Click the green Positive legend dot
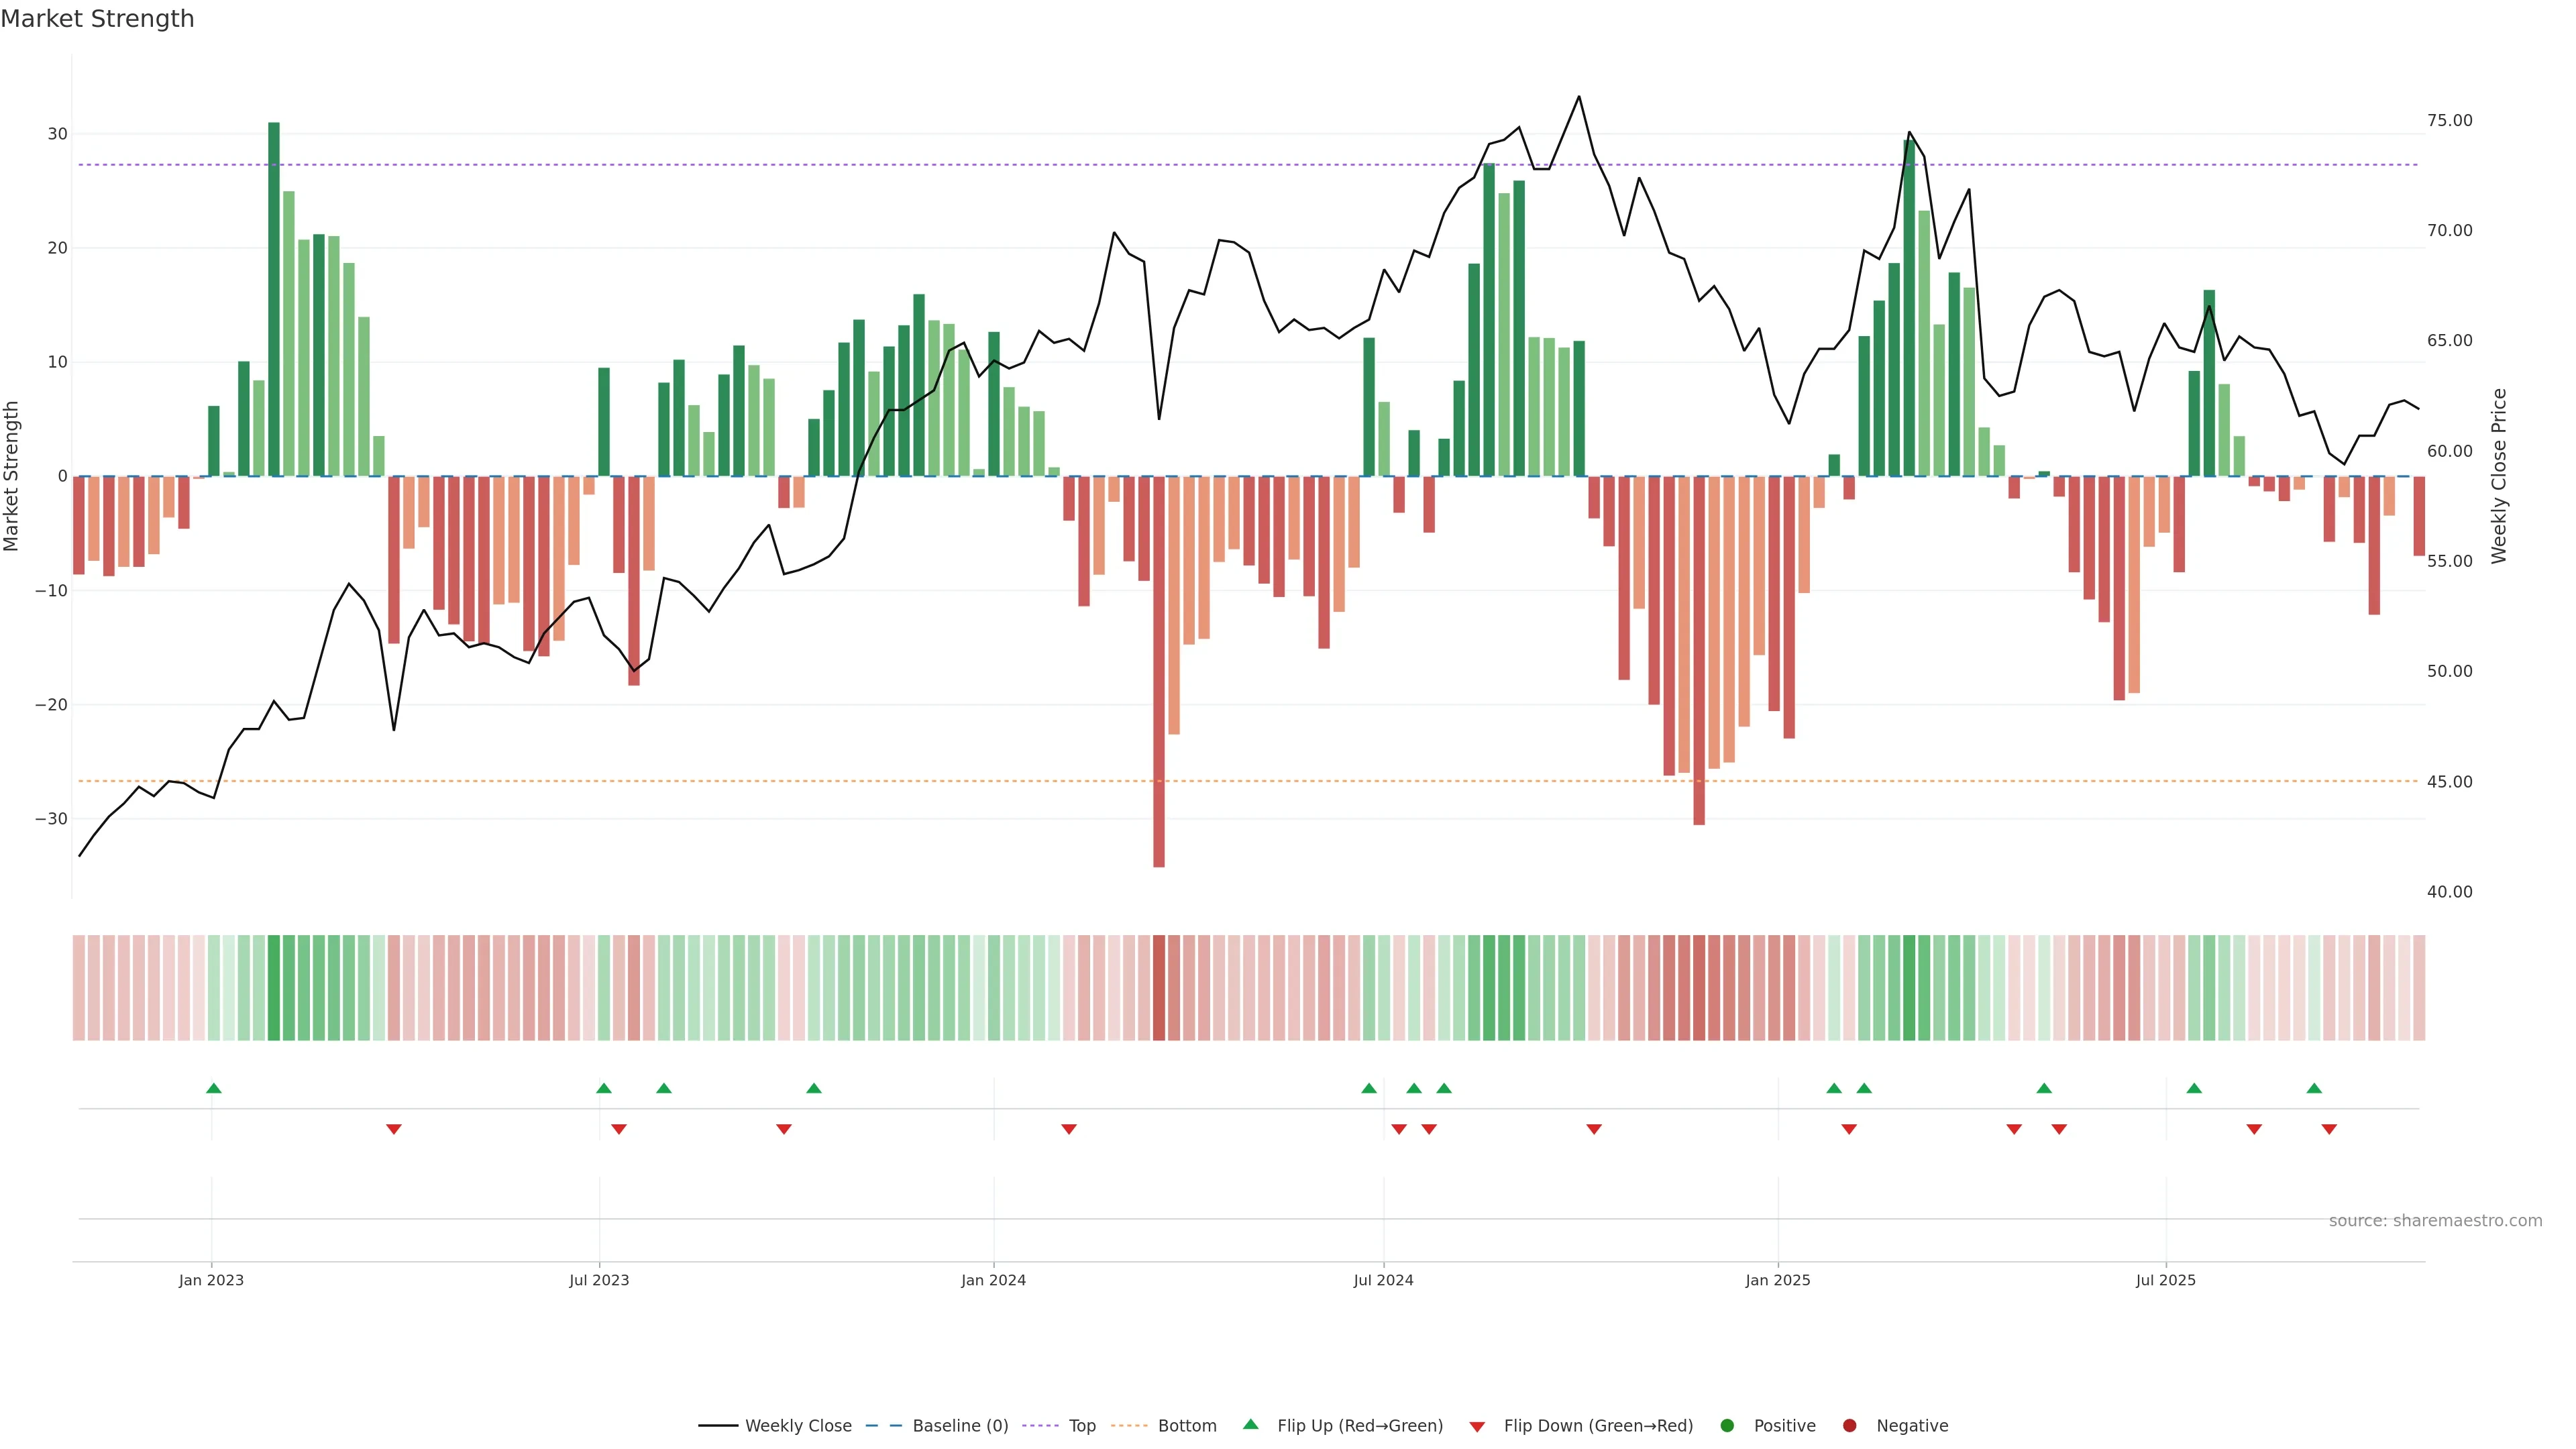The width and height of the screenshot is (2576, 1449). (x=1726, y=1426)
